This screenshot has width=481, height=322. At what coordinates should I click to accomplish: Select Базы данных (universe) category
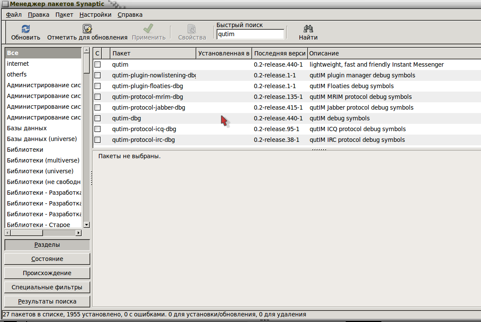pyautogui.click(x=42, y=139)
